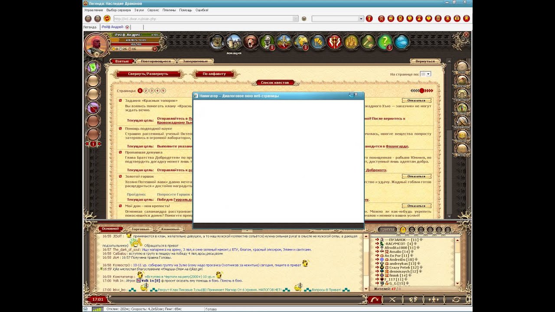555x312 pixels.
Task: Open the Выбор сервера menu
Action: tap(118, 10)
